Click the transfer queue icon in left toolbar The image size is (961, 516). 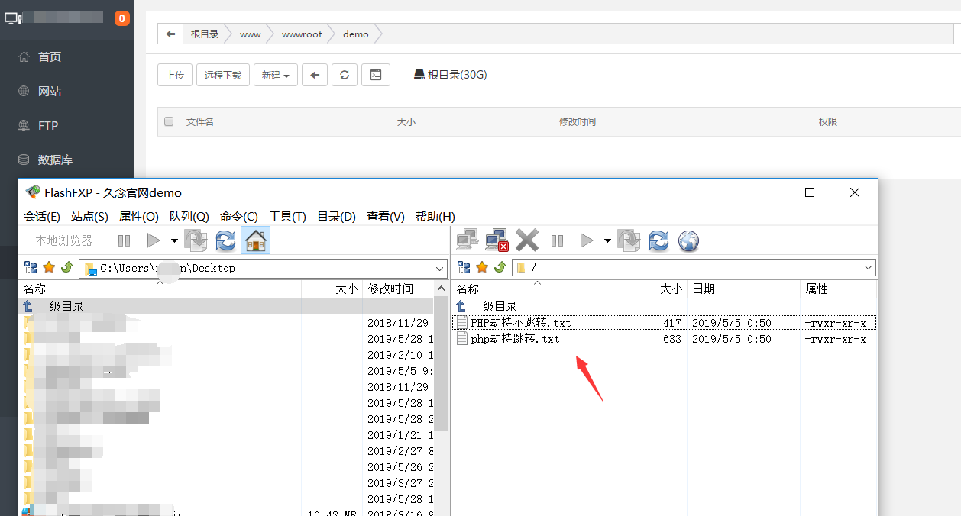tap(196, 240)
